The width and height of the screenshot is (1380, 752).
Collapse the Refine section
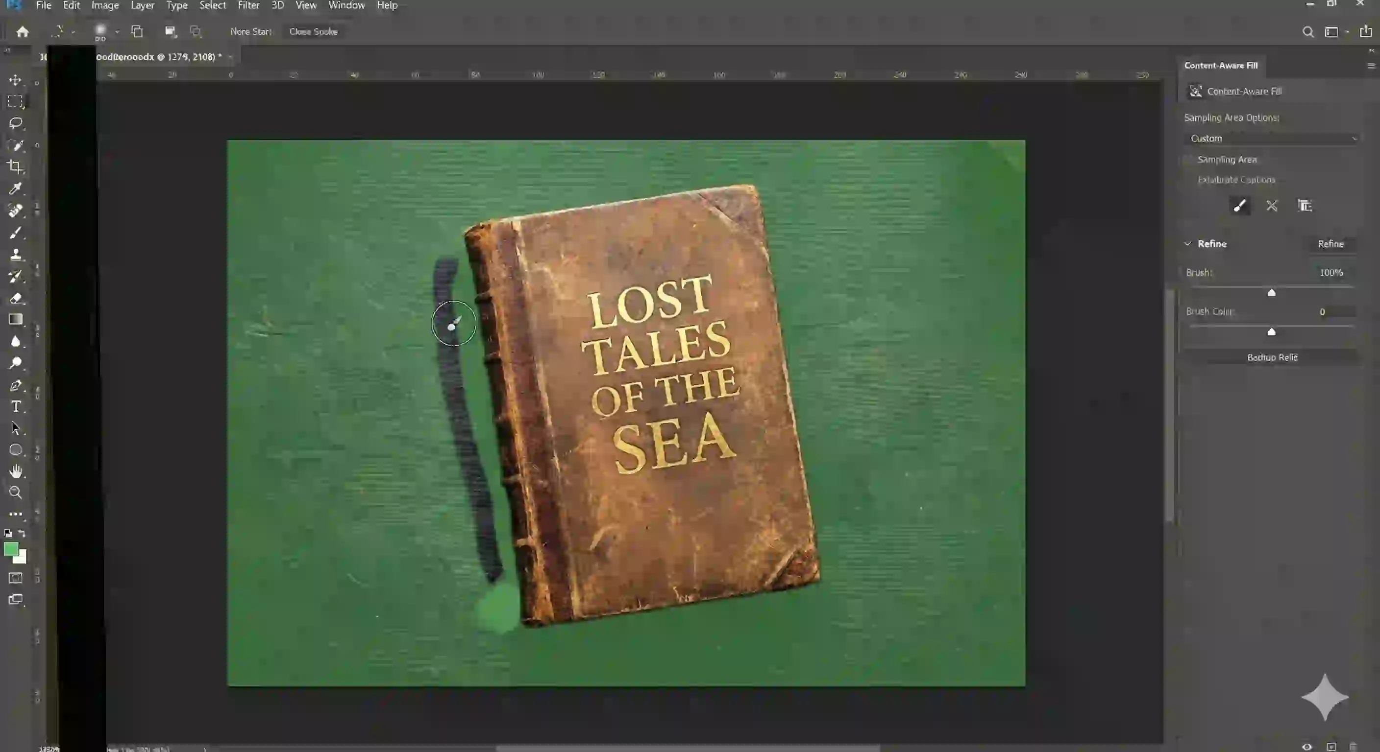(1188, 243)
